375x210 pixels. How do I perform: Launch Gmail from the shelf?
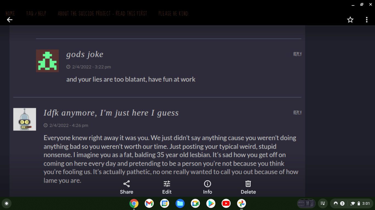(149, 203)
